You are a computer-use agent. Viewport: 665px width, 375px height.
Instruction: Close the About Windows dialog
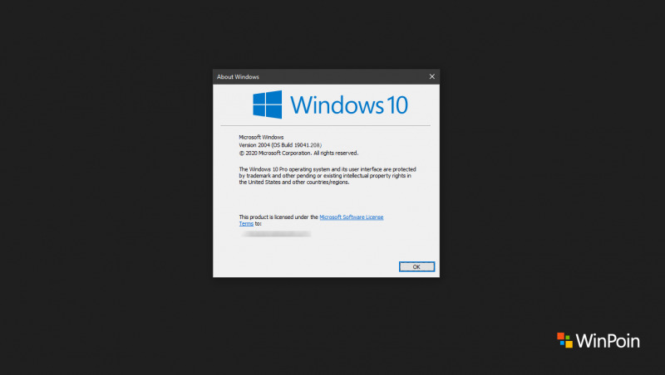point(431,76)
